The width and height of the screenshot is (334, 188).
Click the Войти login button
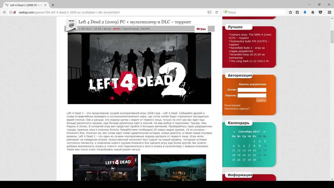pos(261,100)
